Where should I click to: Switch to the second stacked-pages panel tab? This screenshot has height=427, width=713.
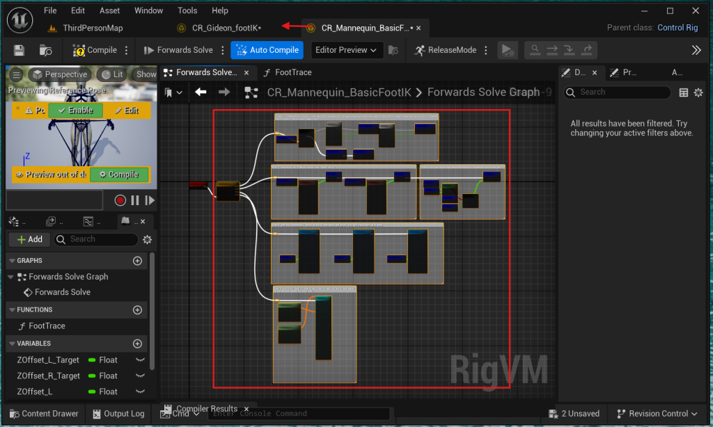[54, 222]
